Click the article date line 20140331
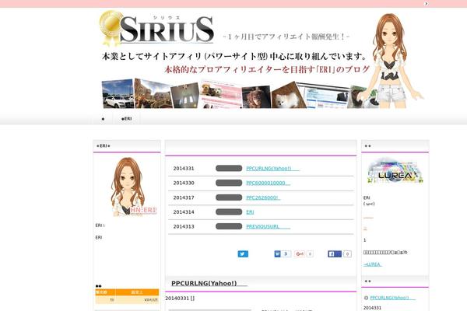The height and width of the screenshot is (311, 467). (180, 299)
